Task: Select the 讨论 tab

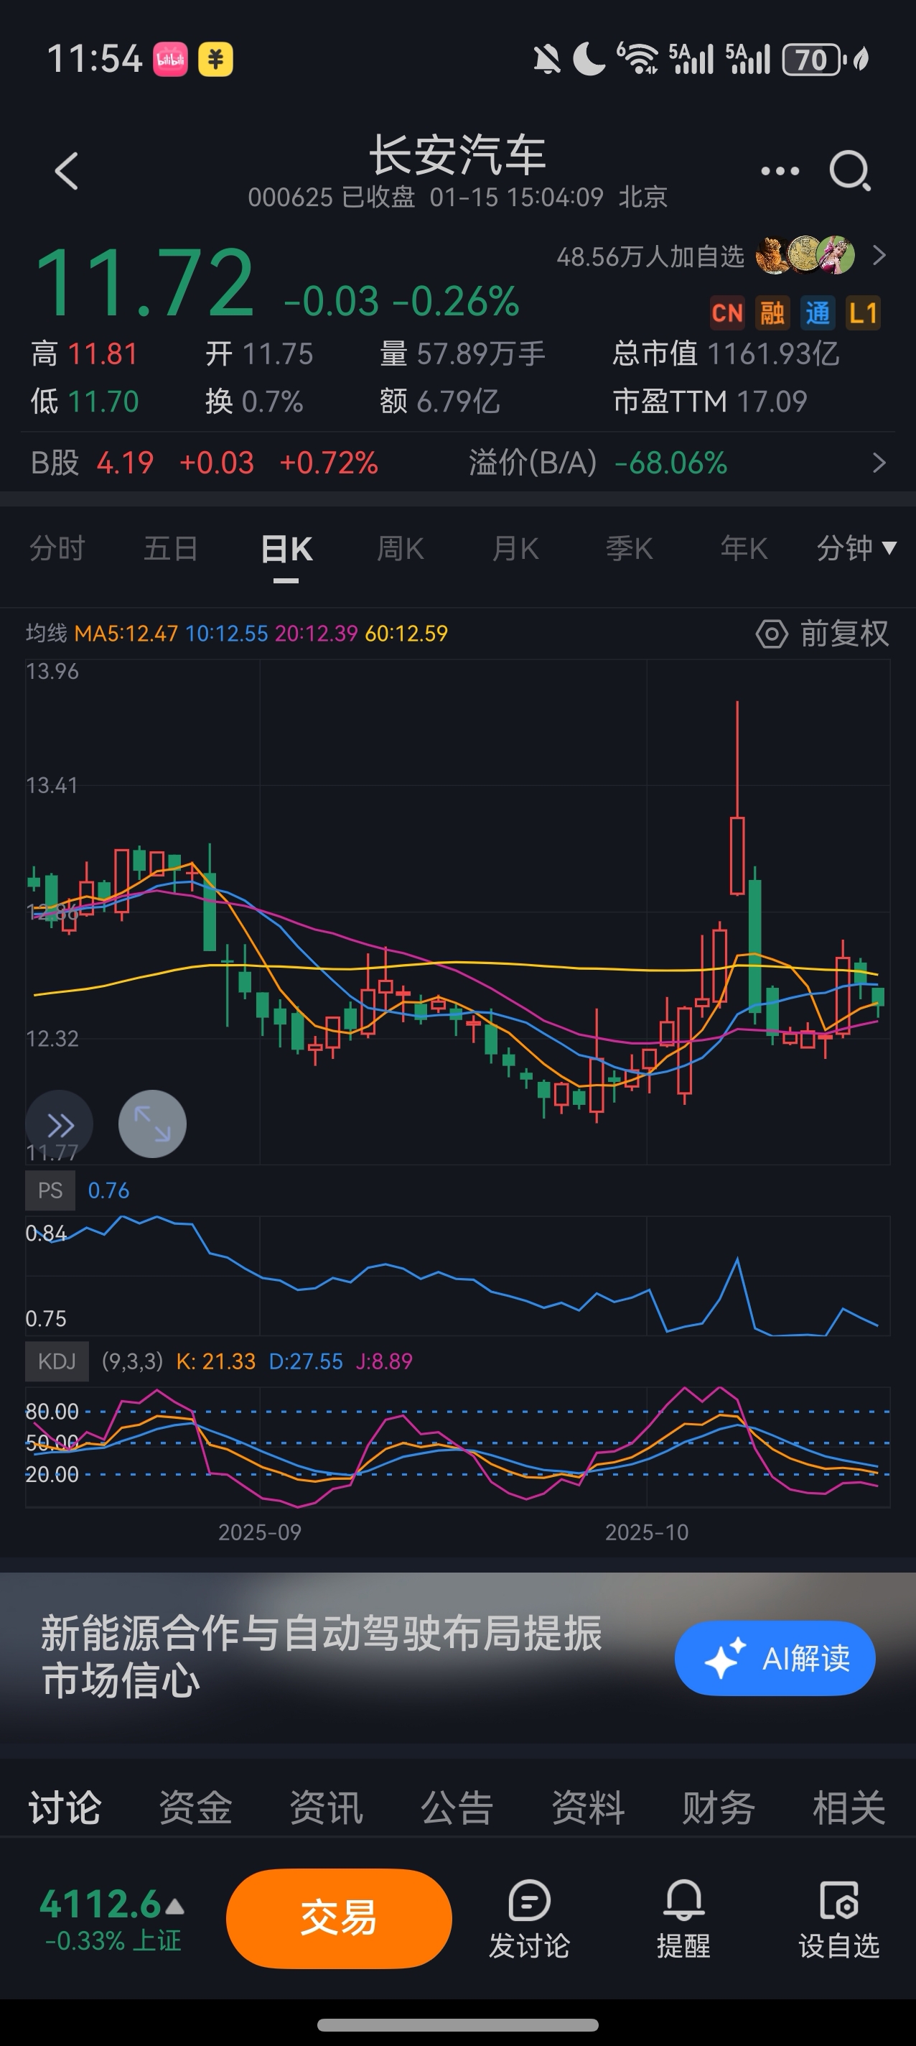Action: [65, 1808]
